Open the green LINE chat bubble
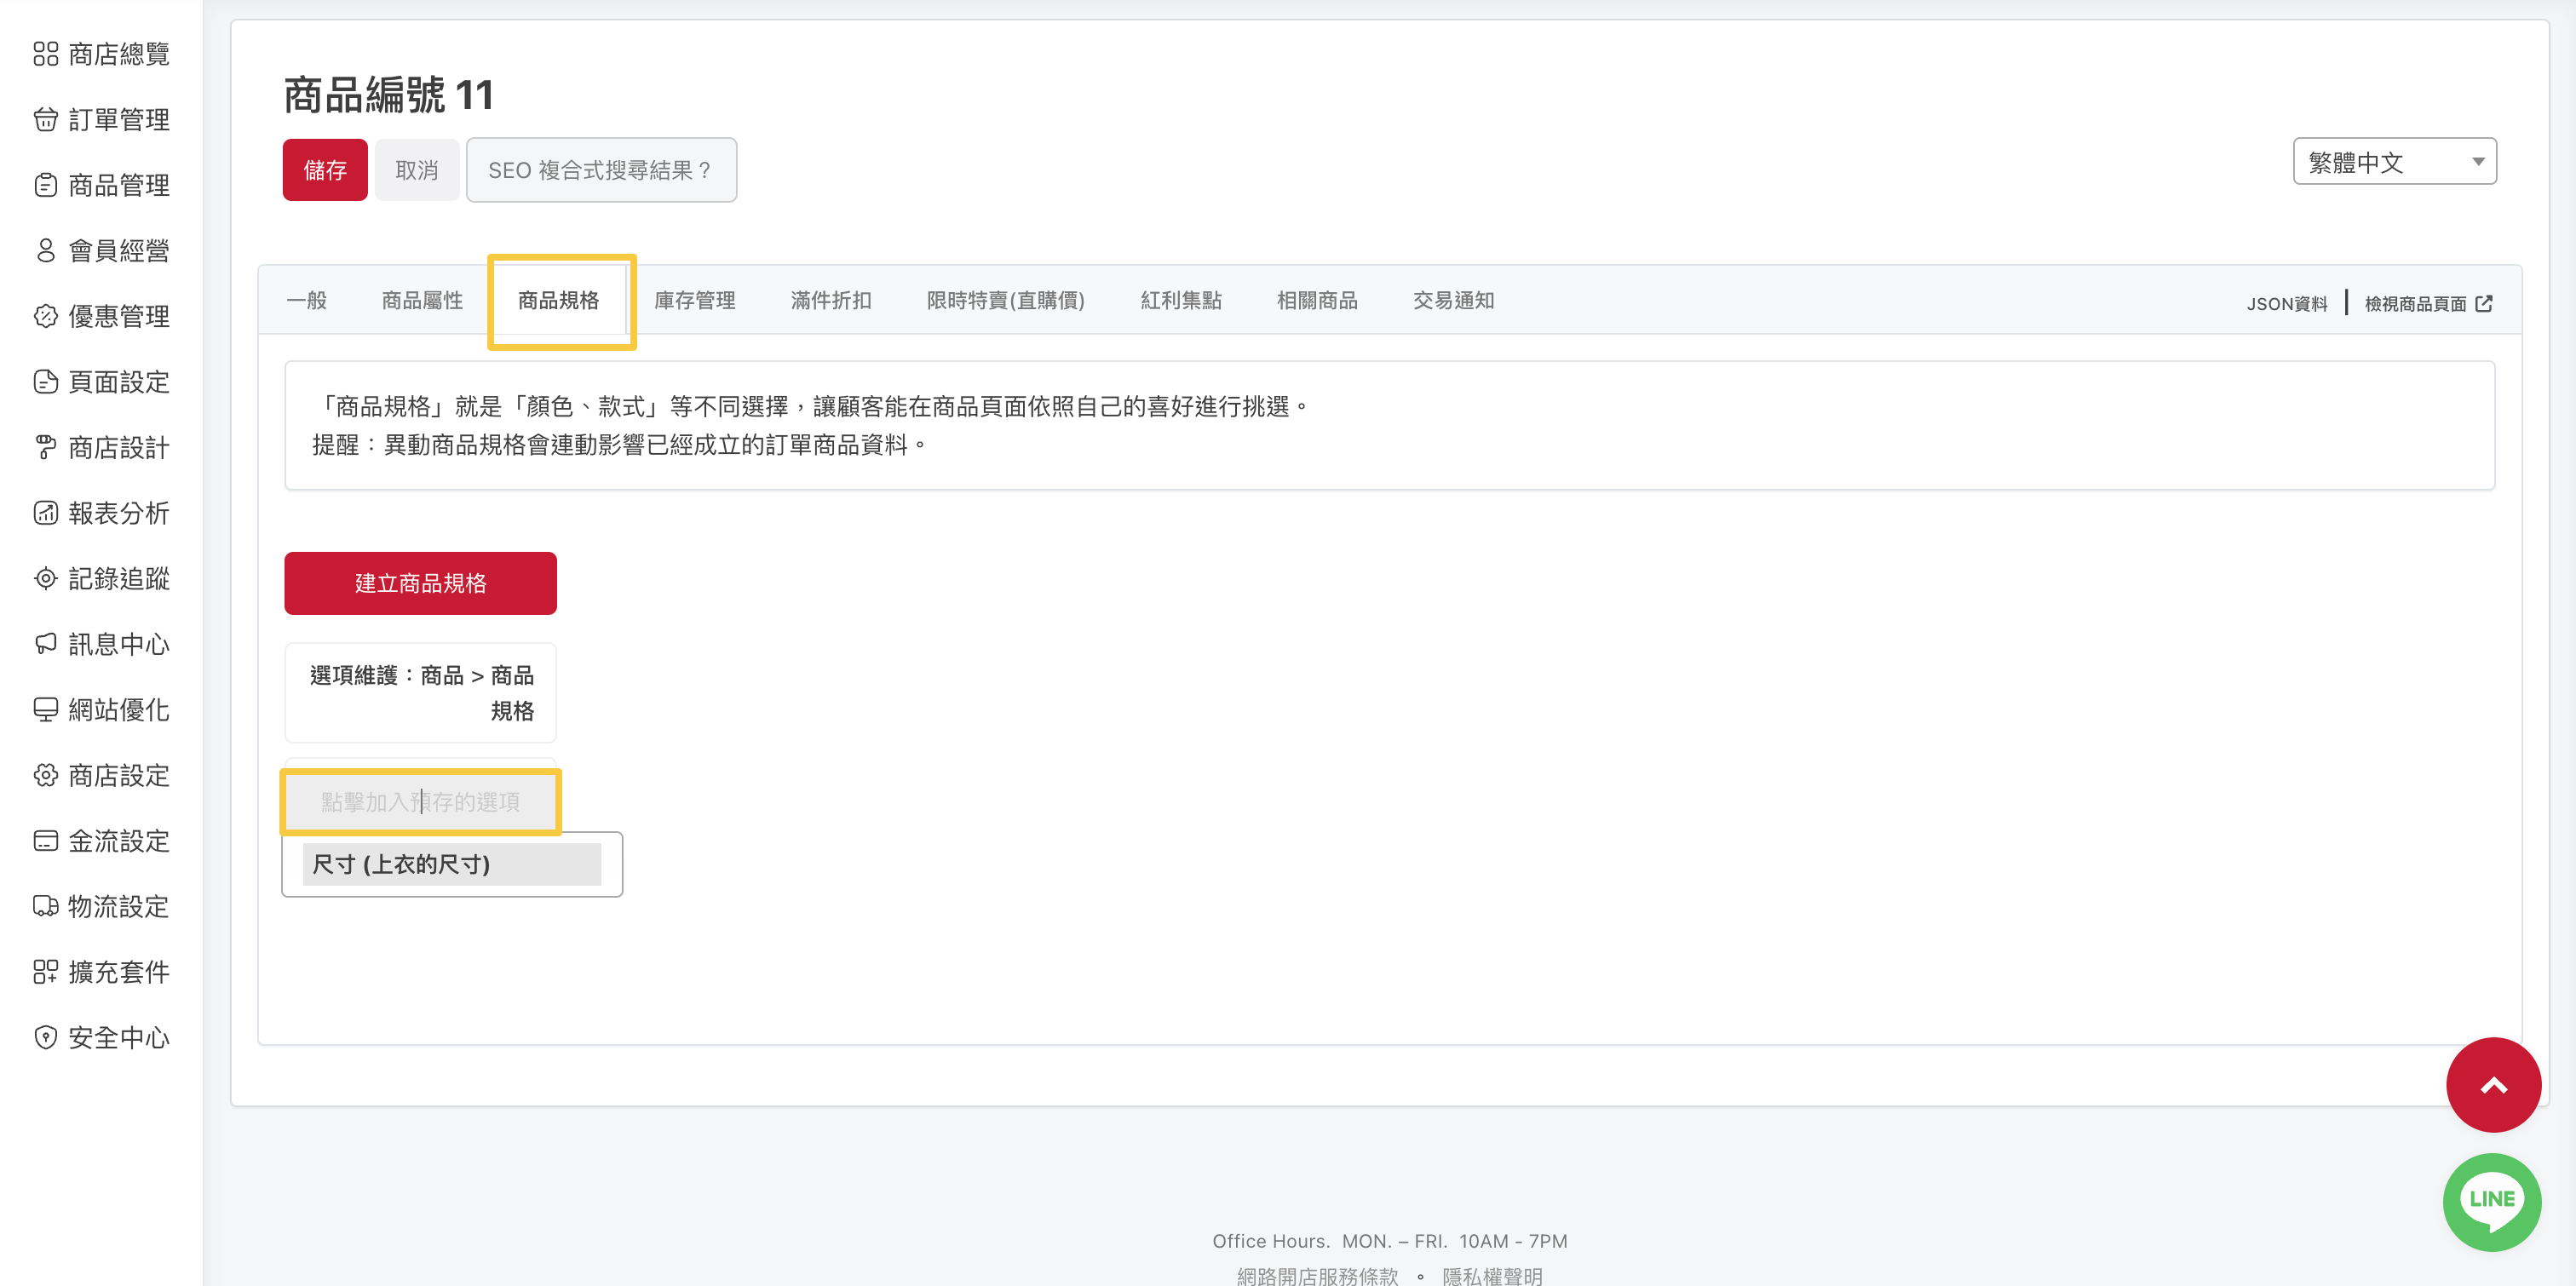Viewport: 2576px width, 1286px height. point(2490,1201)
